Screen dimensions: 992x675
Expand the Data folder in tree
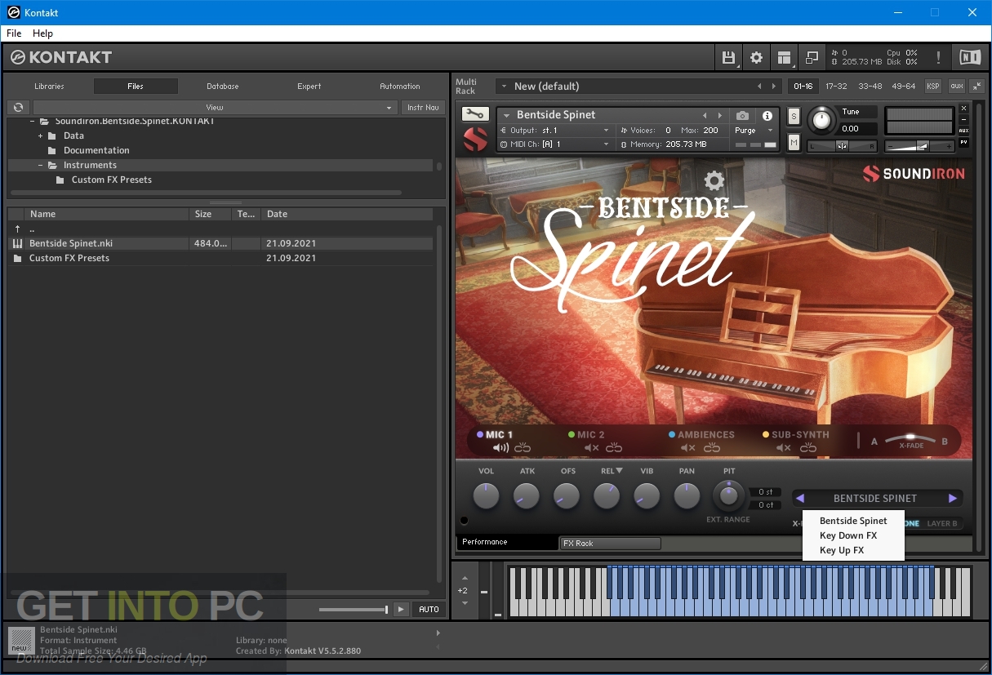pyautogui.click(x=40, y=135)
